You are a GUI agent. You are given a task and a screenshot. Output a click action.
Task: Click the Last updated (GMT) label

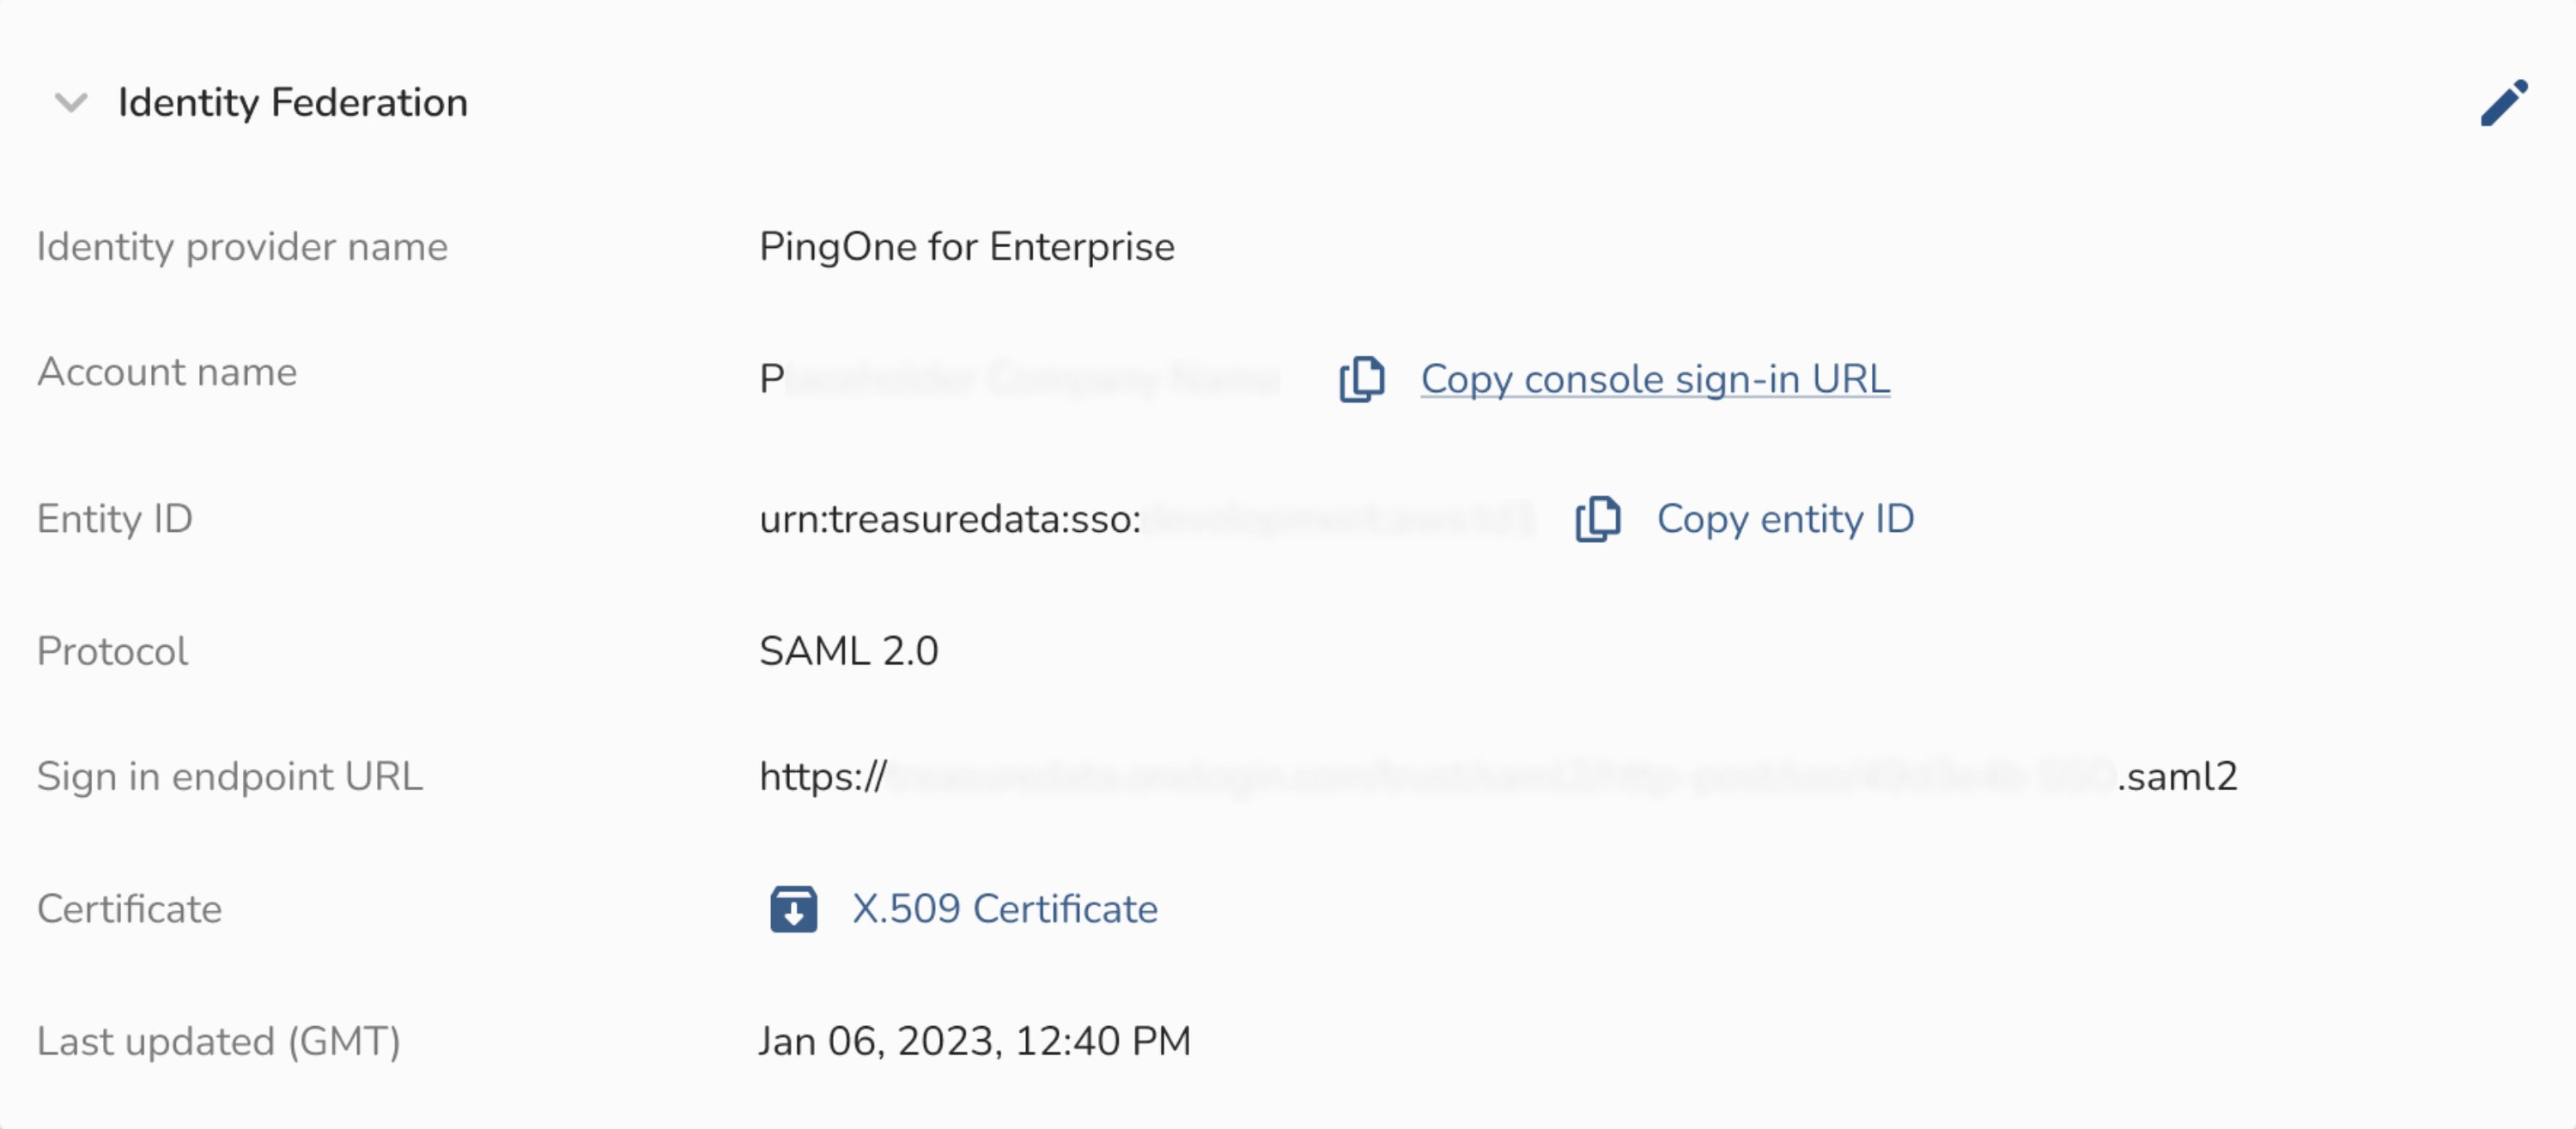[219, 1041]
